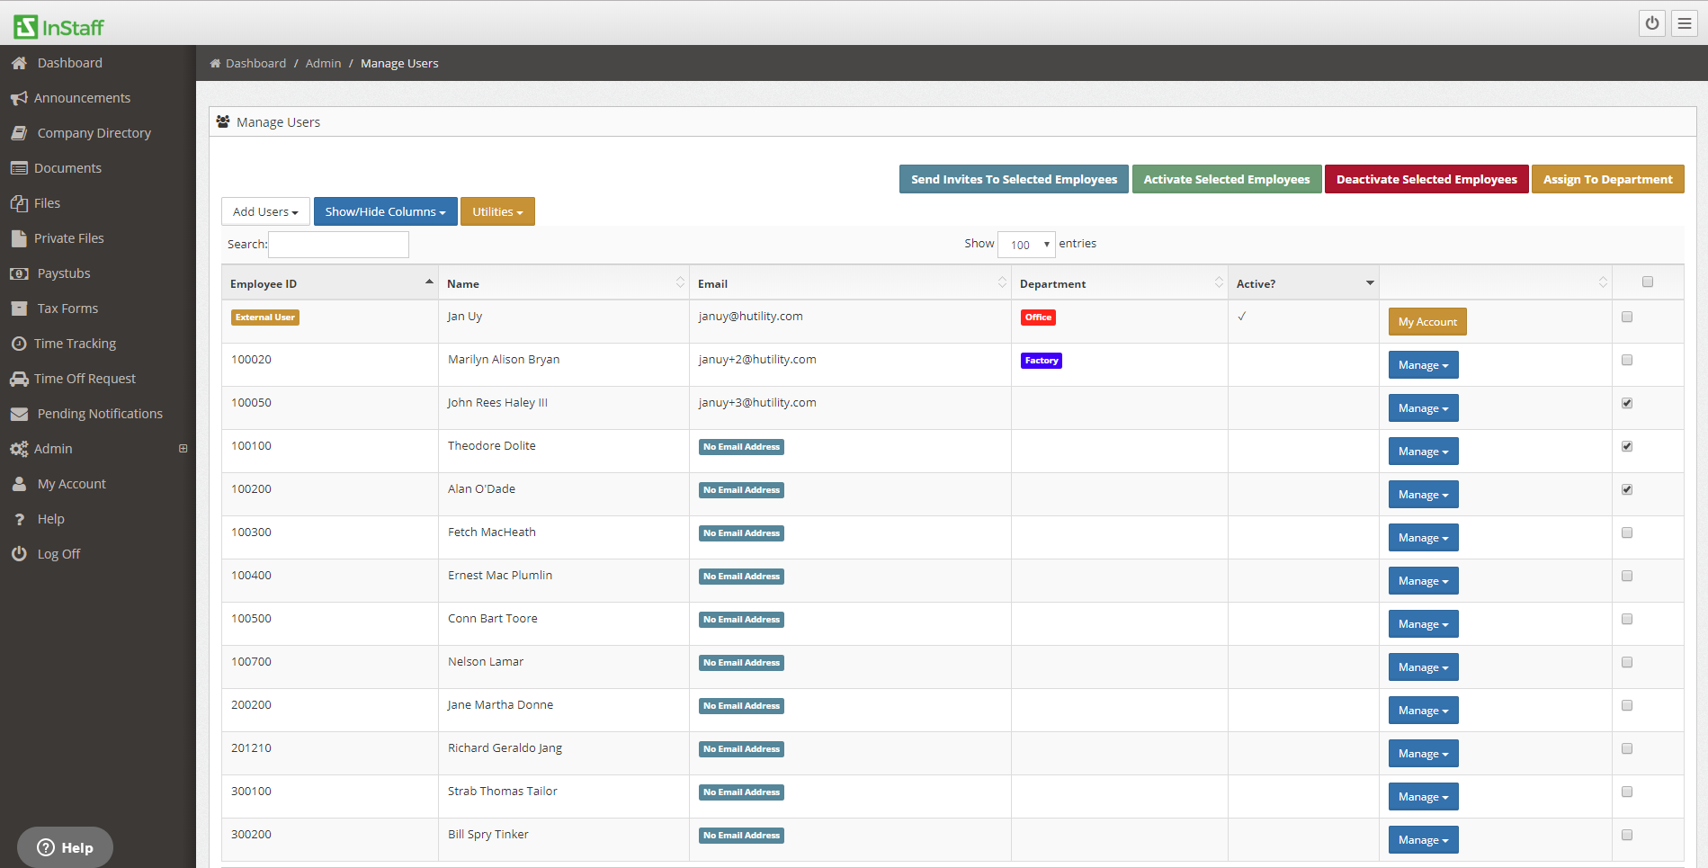Click the InStaff logo
The height and width of the screenshot is (868, 1708).
(57, 25)
